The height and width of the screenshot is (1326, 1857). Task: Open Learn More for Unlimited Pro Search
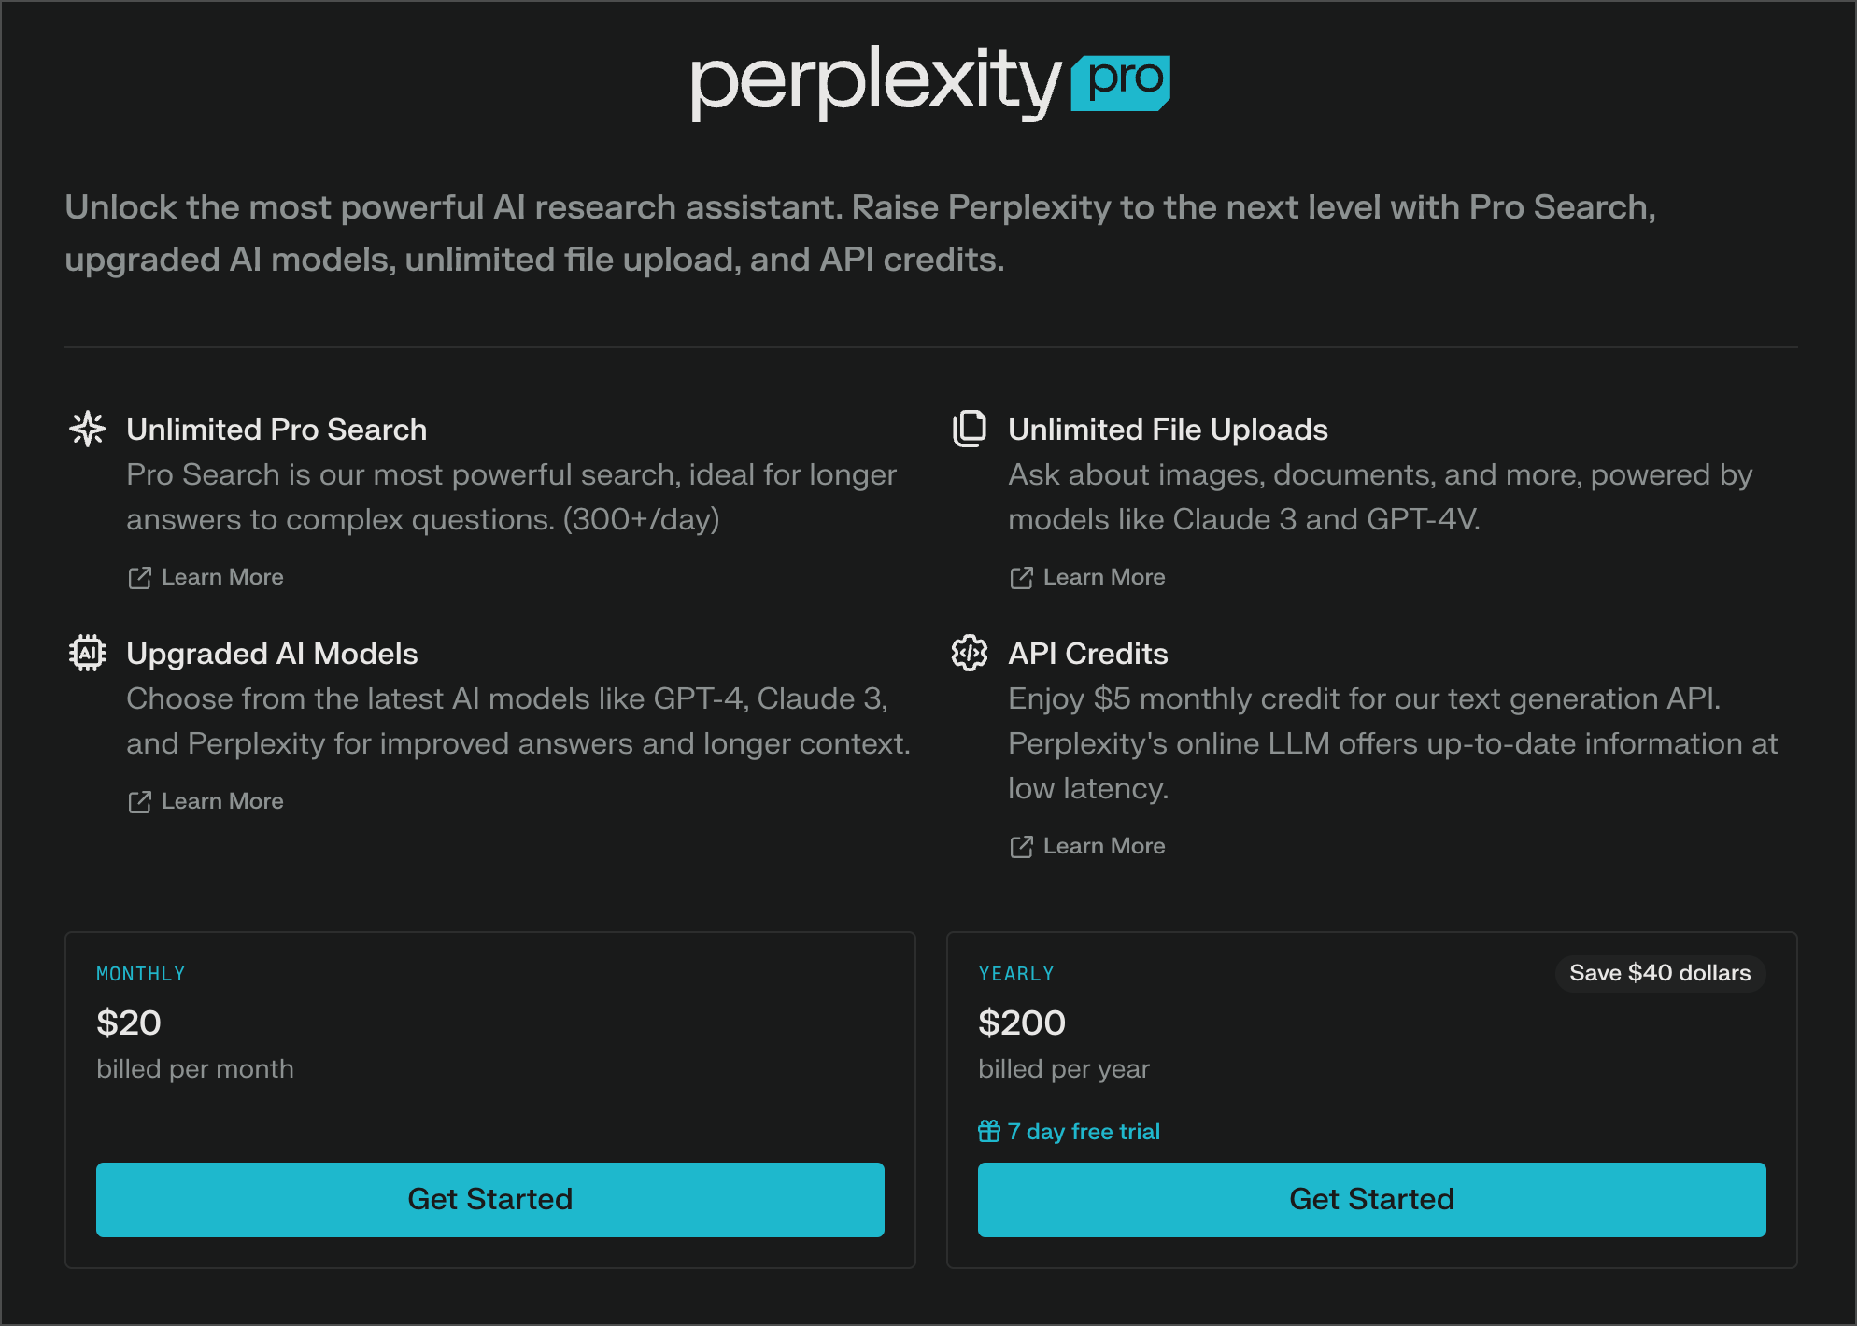coord(222,577)
